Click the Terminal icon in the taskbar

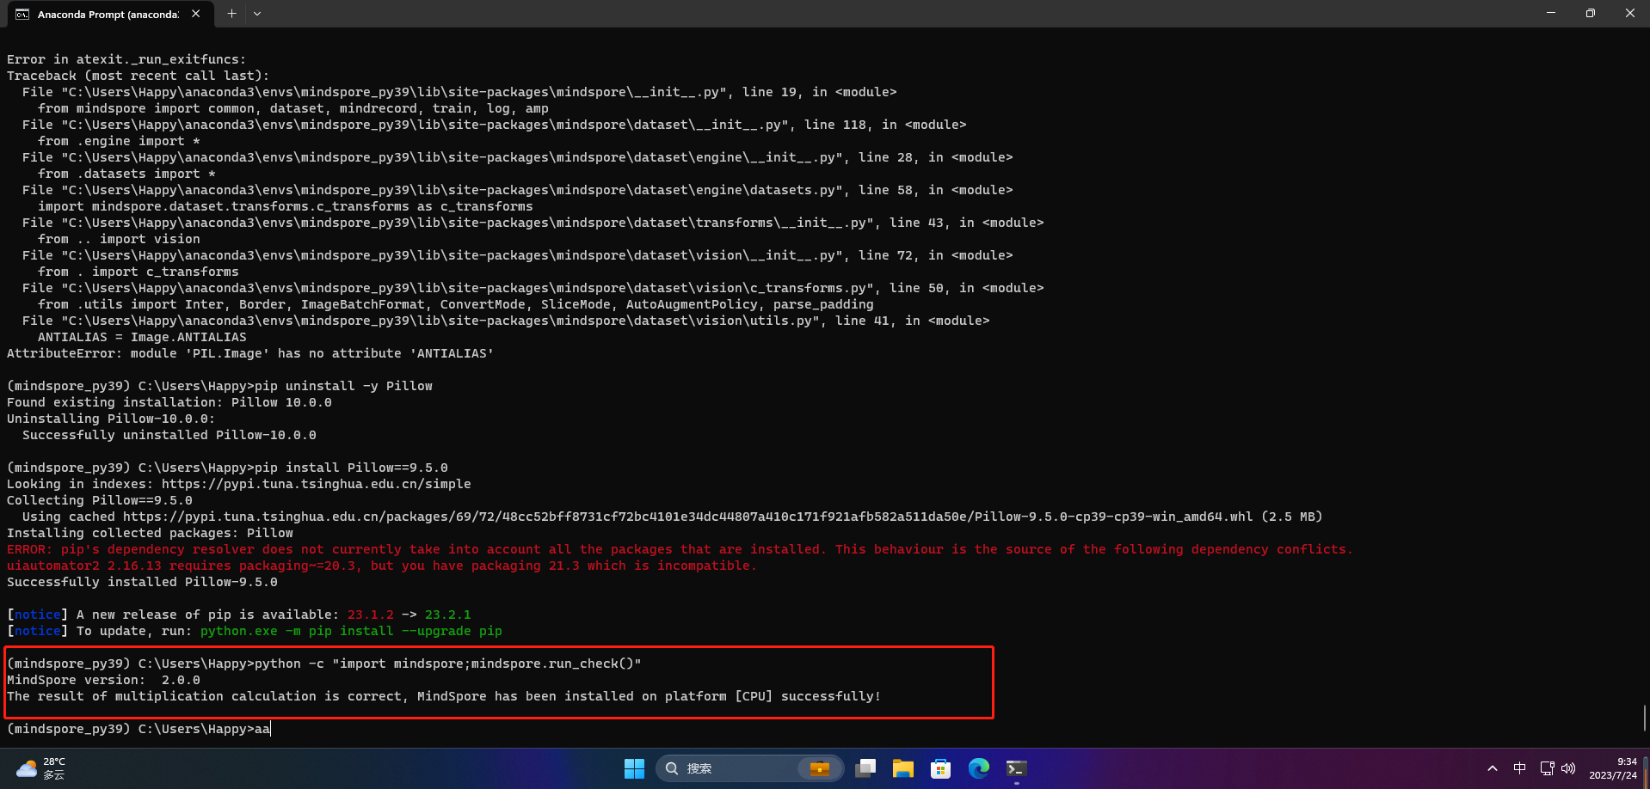pos(1017,768)
